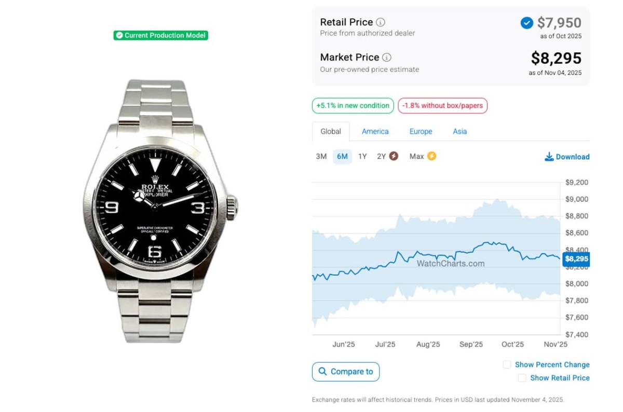Screen dimensions: 623x412
Task: Click the Retail Price info icon
Action: (381, 22)
